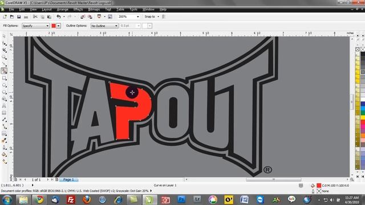Click the horizontal scrollbar thumb
The image size is (365, 205).
(x=274, y=179)
